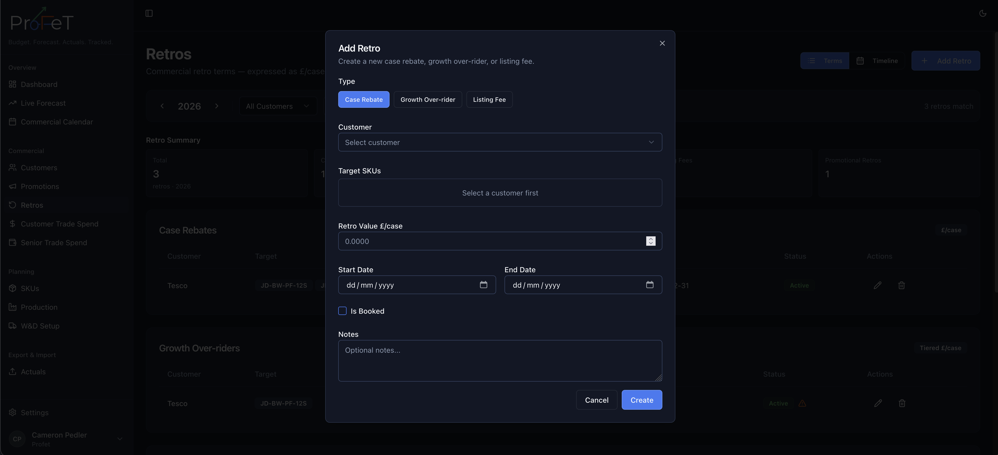998x455 pixels.
Task: Click the Promotional Retros summary card
Action: click(899, 173)
